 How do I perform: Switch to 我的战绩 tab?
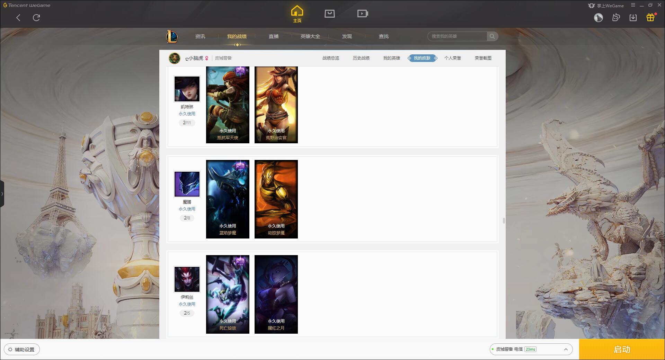pos(237,36)
